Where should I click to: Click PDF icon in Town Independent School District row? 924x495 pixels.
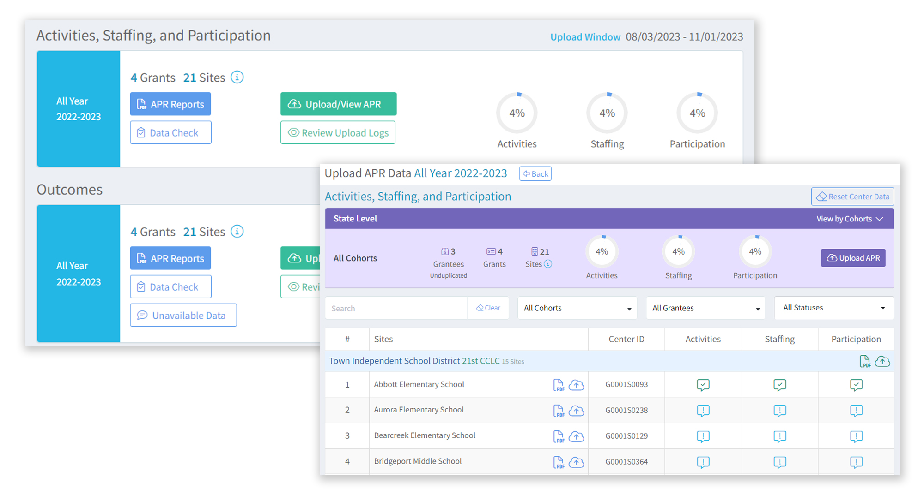(x=864, y=361)
